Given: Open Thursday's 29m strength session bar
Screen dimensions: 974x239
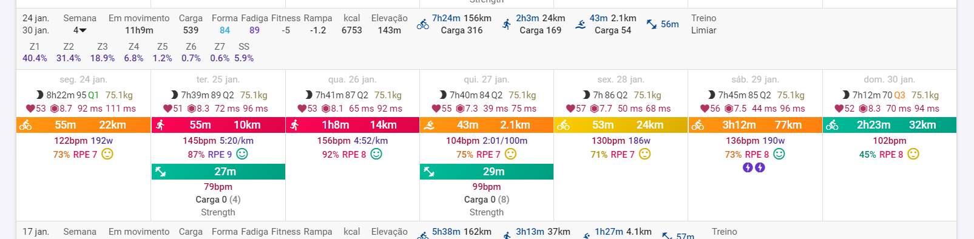Looking at the screenshot, I should coord(487,172).
